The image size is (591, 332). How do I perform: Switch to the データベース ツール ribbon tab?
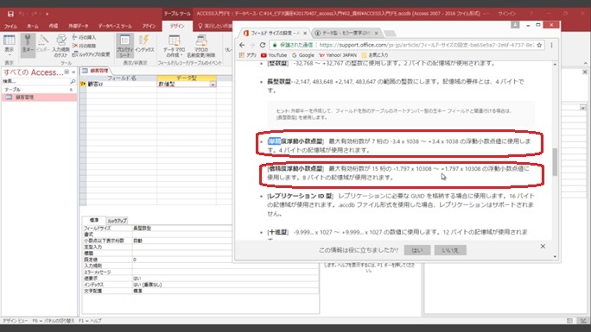pos(115,26)
